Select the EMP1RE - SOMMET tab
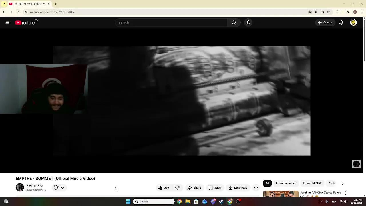 [28, 4]
